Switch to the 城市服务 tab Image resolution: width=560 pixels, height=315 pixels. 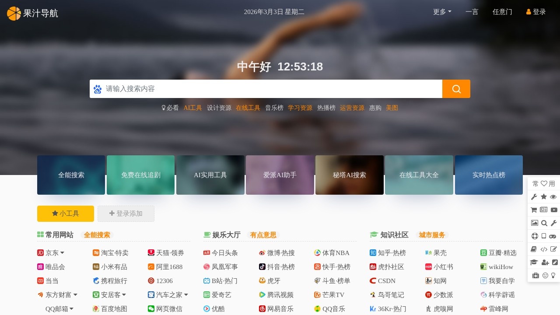431,235
